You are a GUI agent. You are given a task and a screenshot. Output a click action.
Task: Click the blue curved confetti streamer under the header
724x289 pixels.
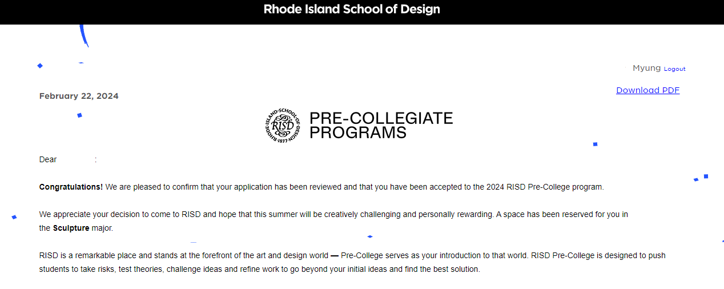[84, 35]
